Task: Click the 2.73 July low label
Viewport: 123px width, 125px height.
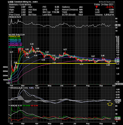Action: click(x=81, y=65)
